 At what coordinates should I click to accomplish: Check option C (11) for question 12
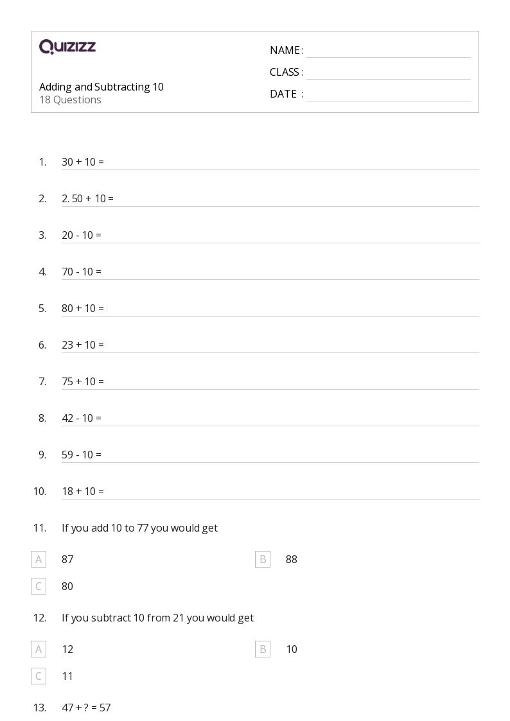tap(39, 676)
